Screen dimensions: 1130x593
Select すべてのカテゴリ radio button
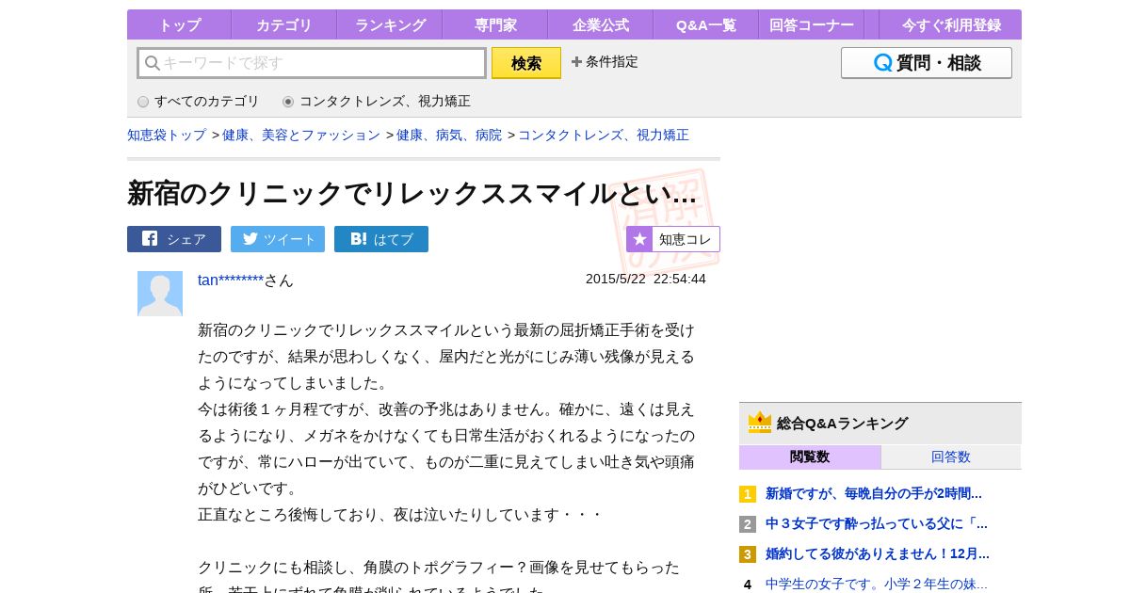(143, 102)
